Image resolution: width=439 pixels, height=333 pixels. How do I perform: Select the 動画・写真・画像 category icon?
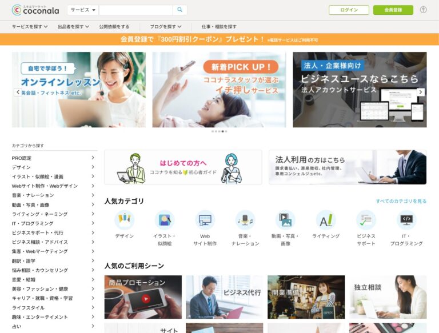(x=286, y=220)
